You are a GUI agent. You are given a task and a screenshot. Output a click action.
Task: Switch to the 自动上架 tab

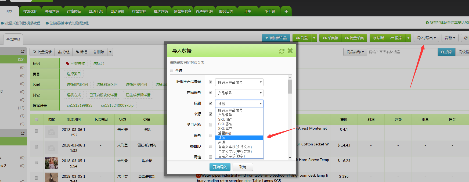[x=96, y=11]
